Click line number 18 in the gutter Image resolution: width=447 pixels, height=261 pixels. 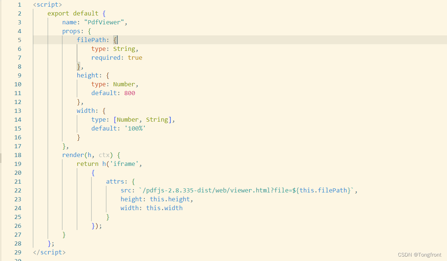coord(18,155)
